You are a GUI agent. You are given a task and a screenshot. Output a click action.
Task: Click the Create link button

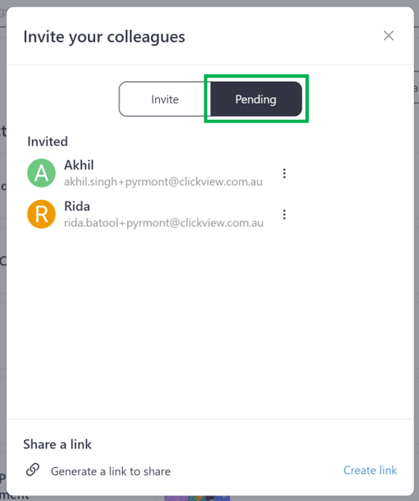tap(370, 470)
